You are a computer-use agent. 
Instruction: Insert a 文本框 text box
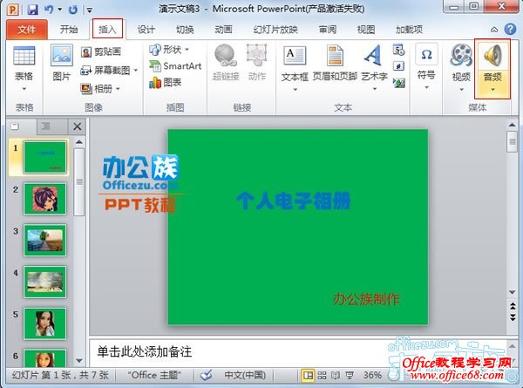point(295,64)
